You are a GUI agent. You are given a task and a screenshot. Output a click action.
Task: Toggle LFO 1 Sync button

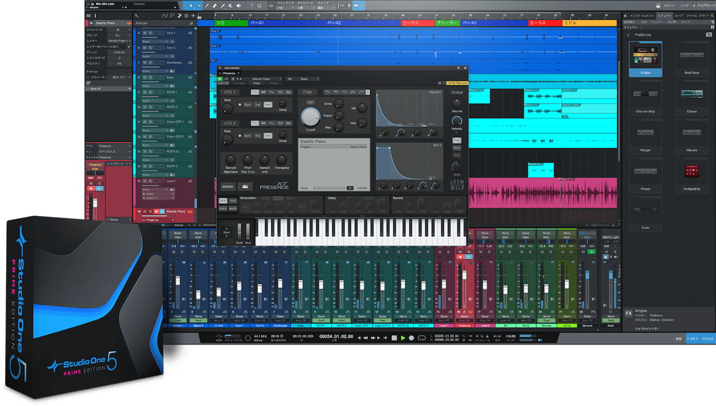pyautogui.click(x=247, y=105)
